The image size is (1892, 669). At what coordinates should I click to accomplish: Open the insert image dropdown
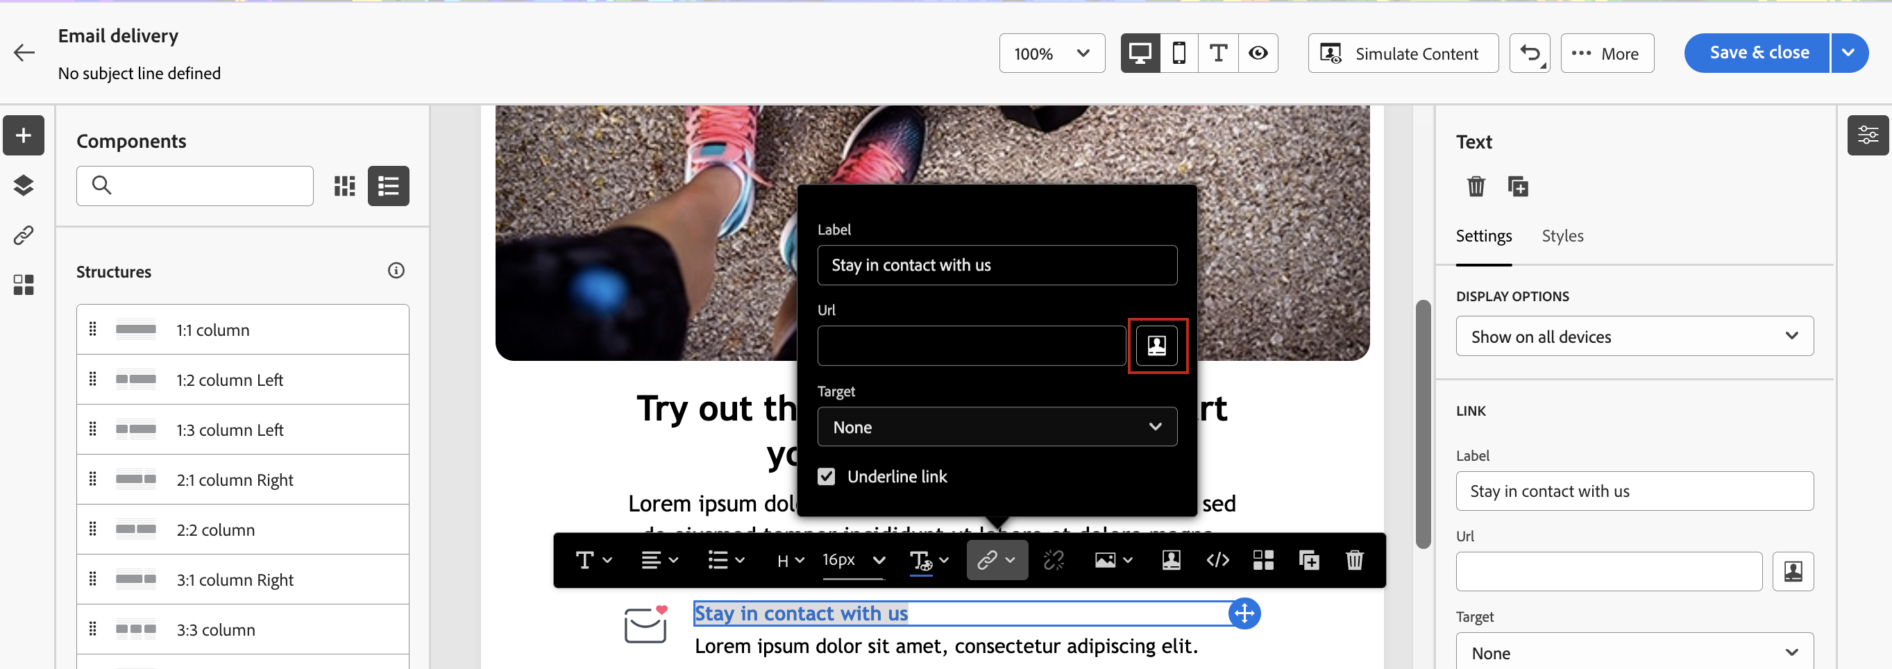(x=1113, y=560)
